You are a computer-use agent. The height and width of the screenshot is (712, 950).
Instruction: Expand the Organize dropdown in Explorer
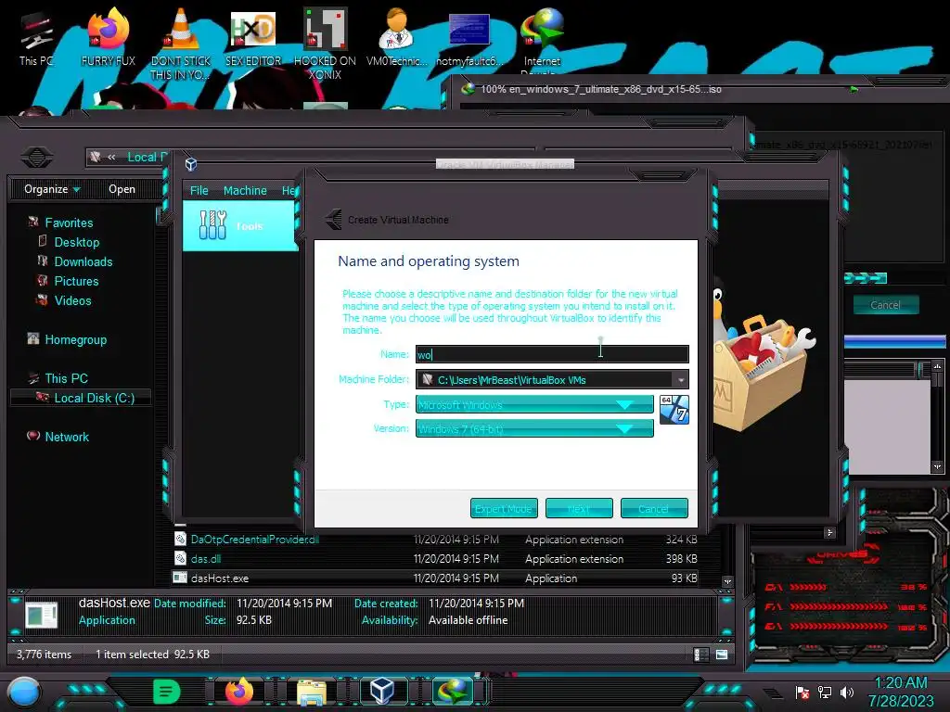click(52, 189)
